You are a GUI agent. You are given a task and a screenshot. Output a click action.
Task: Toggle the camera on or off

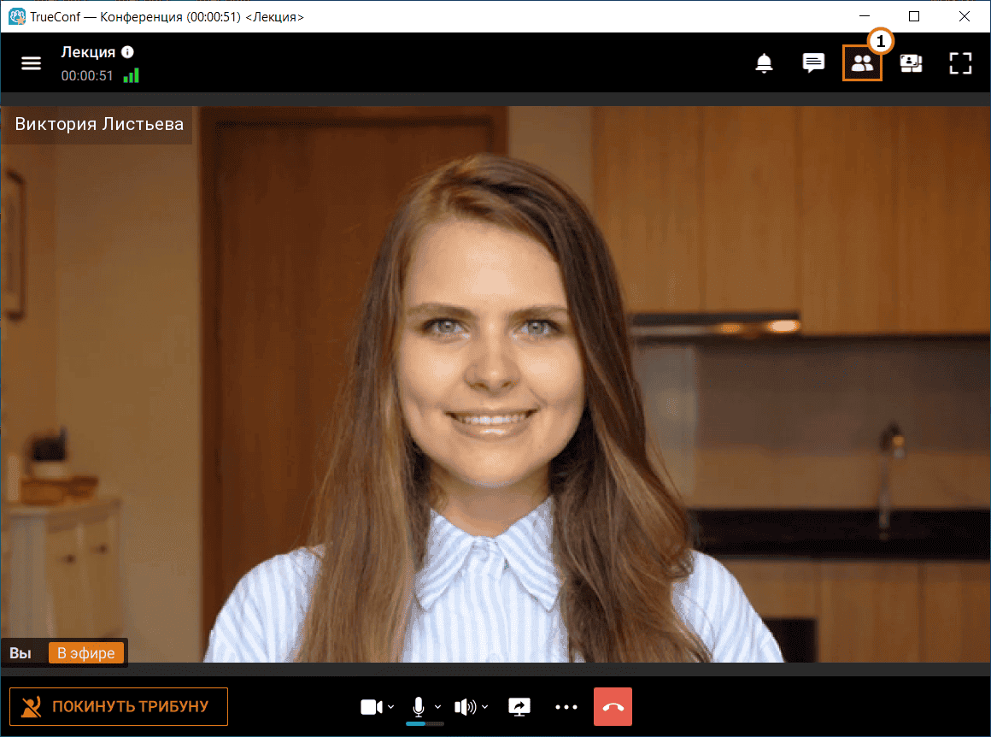point(371,706)
